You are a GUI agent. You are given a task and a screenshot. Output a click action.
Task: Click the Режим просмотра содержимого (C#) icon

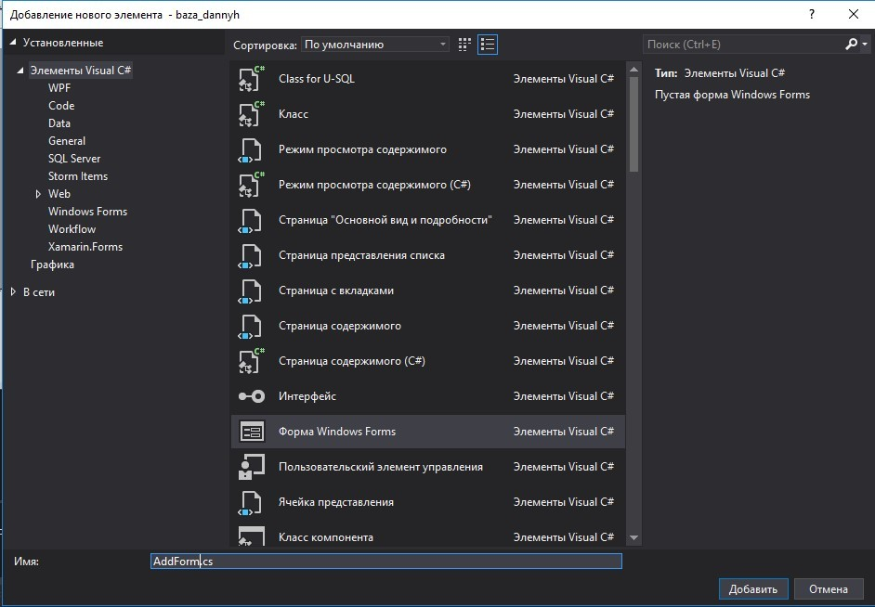(251, 185)
